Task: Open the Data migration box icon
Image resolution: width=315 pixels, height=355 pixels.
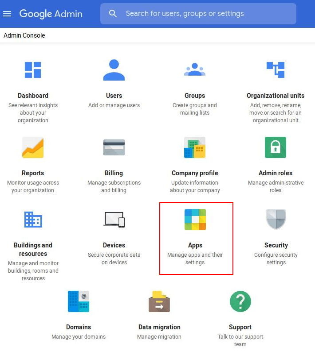Action: tap(159, 301)
